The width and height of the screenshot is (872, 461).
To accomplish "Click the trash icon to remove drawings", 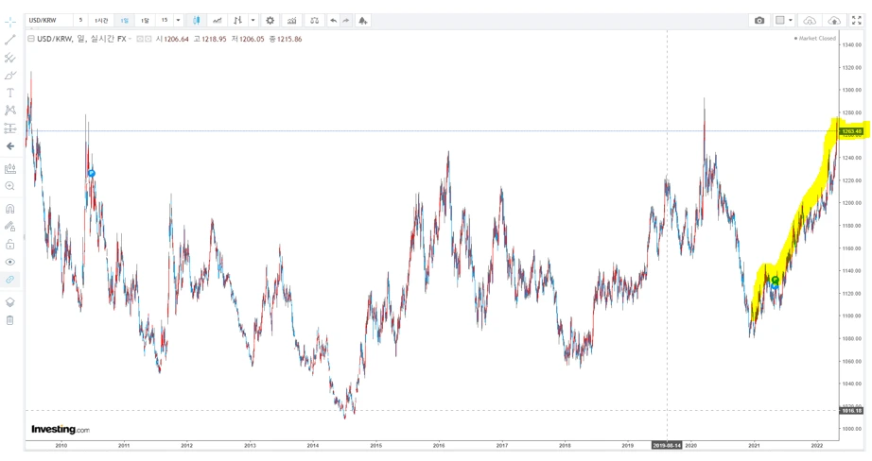I will click(10, 320).
